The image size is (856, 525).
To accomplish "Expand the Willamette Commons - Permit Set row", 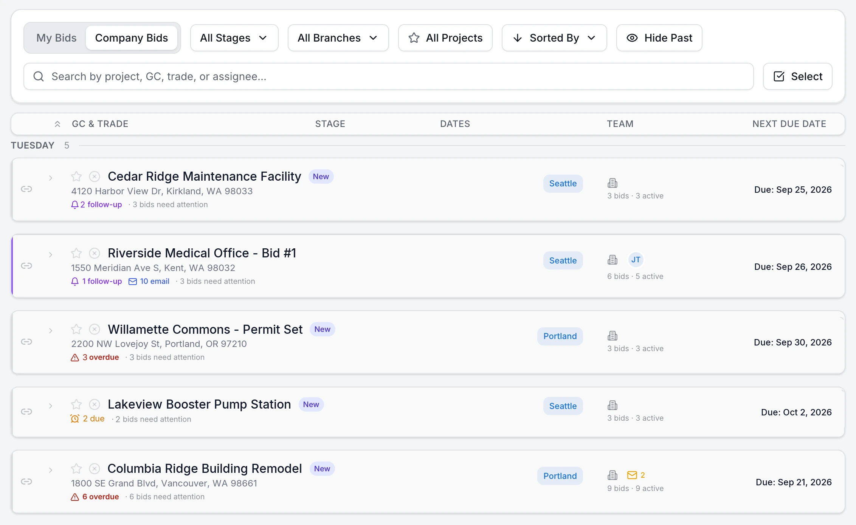I will (51, 331).
